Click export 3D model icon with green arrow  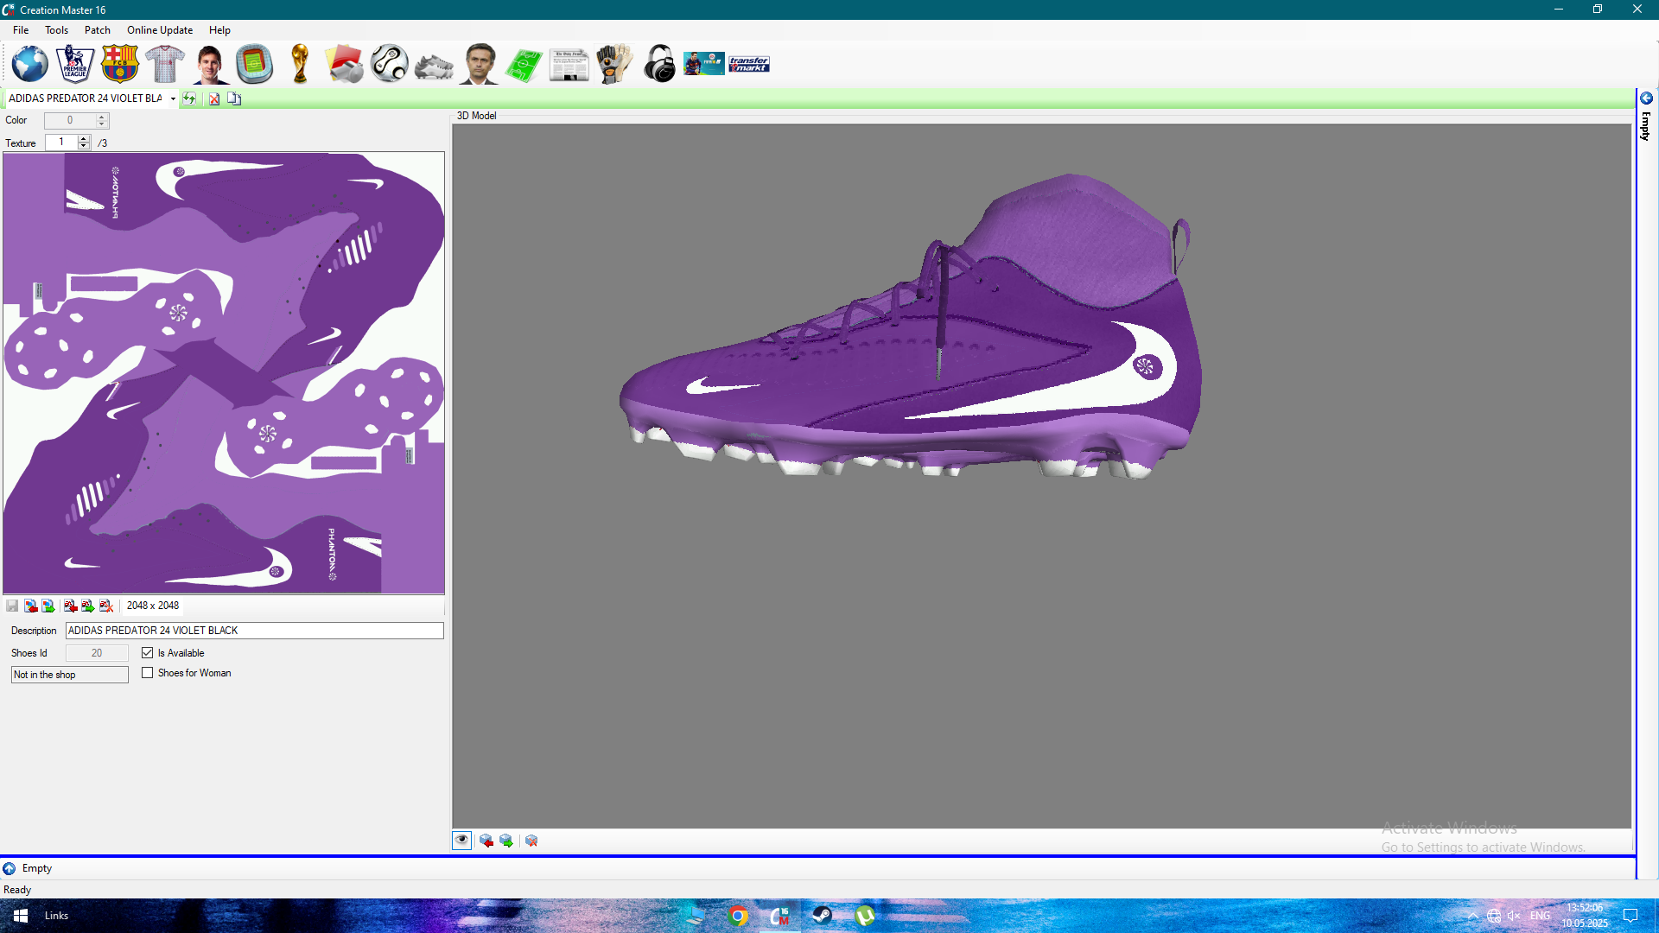[x=506, y=841]
